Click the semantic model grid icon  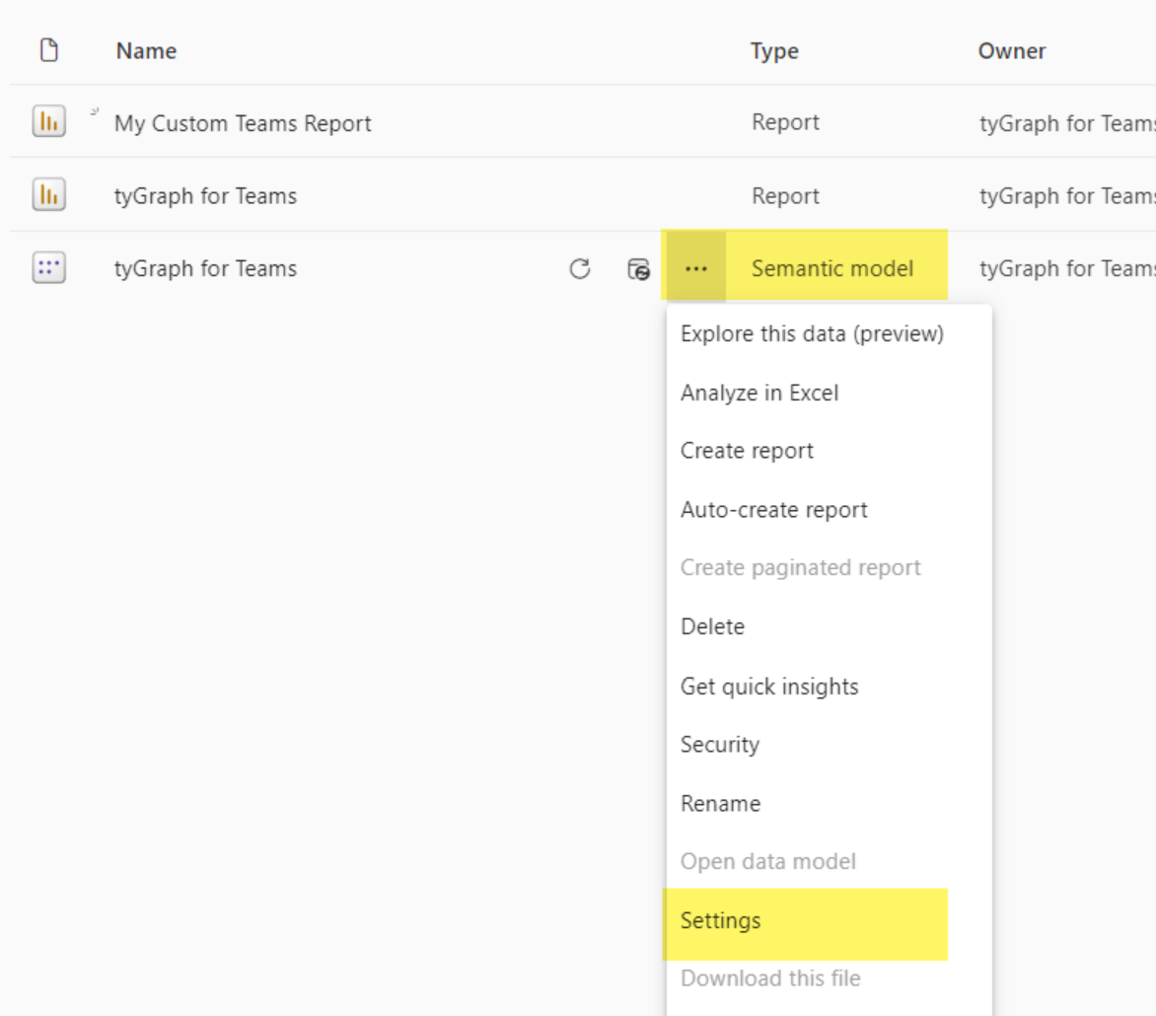tap(48, 267)
